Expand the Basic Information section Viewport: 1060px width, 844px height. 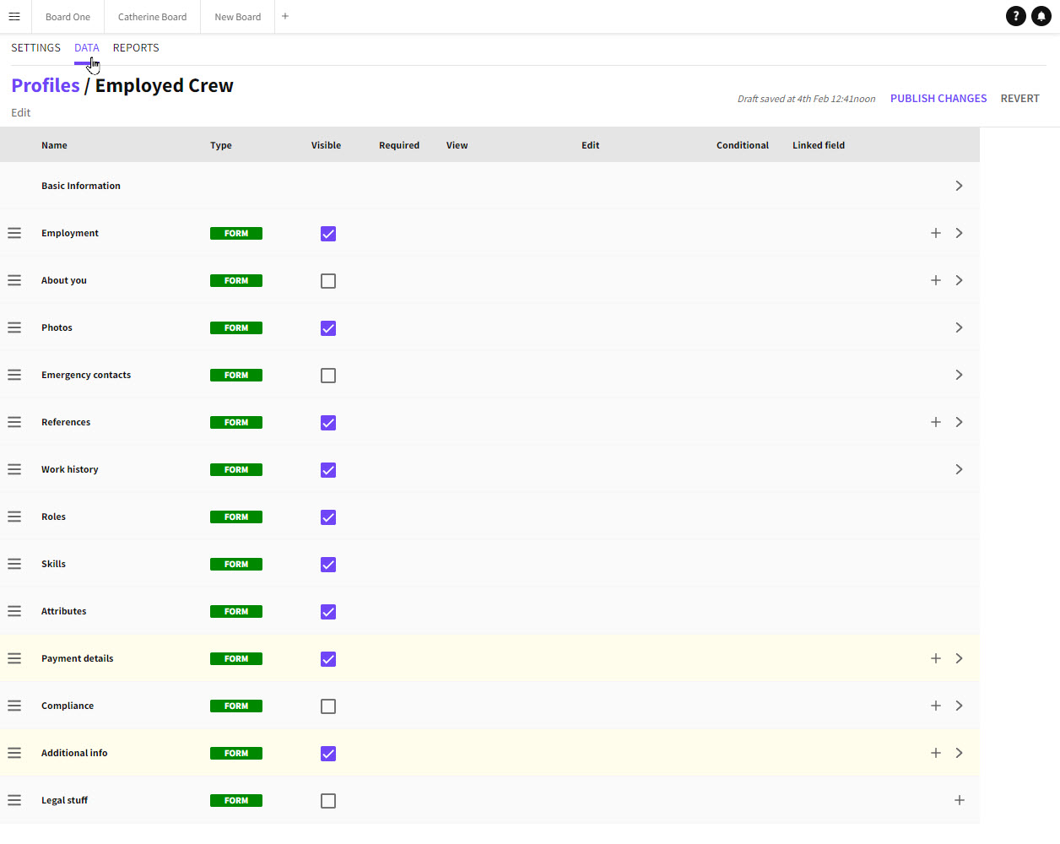pos(959,186)
